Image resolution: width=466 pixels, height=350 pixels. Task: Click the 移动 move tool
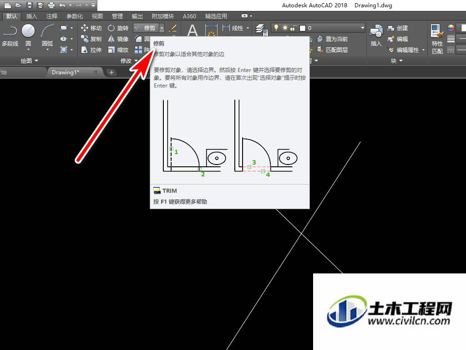point(91,28)
